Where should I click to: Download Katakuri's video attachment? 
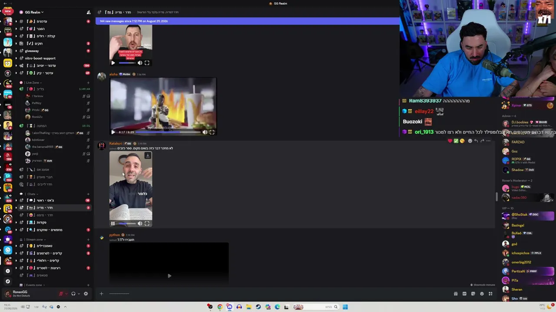pos(148,156)
